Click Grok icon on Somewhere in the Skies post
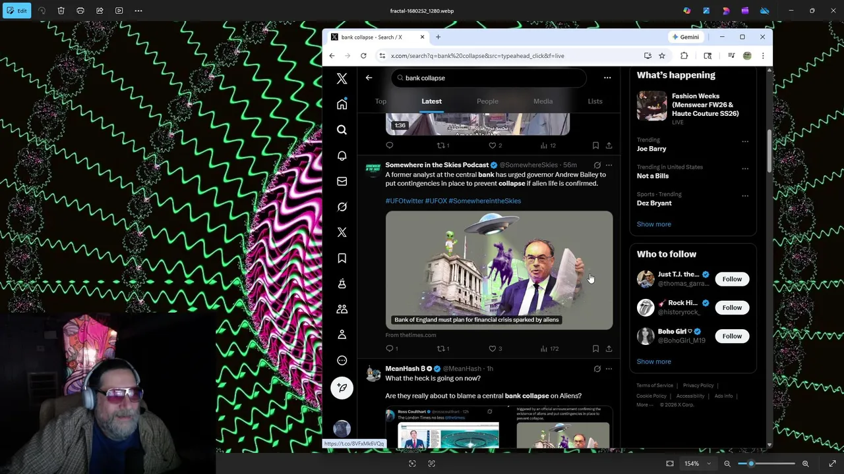 pyautogui.click(x=597, y=165)
